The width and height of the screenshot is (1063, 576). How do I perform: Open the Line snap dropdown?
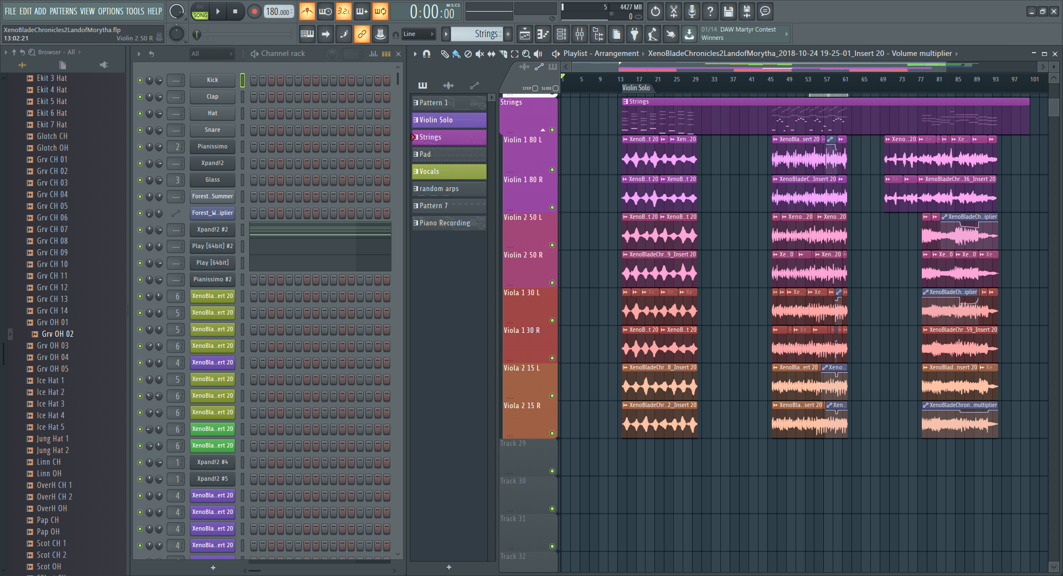[419, 34]
